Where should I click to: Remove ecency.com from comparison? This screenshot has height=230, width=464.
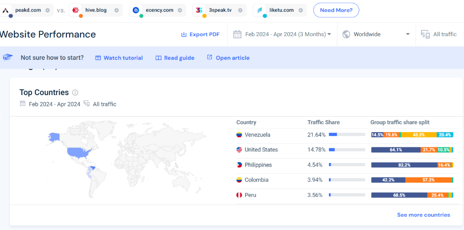tap(179, 10)
